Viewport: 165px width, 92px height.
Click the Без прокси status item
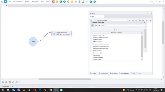click(x=113, y=73)
